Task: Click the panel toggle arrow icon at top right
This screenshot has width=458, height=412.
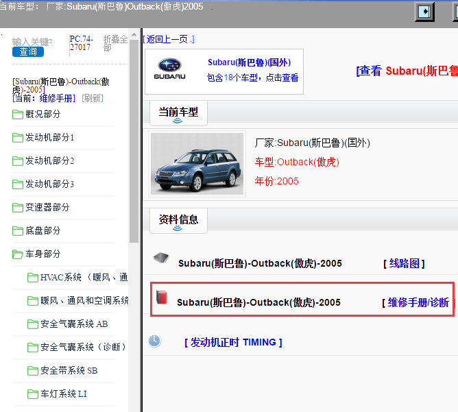Action: click(424, 12)
